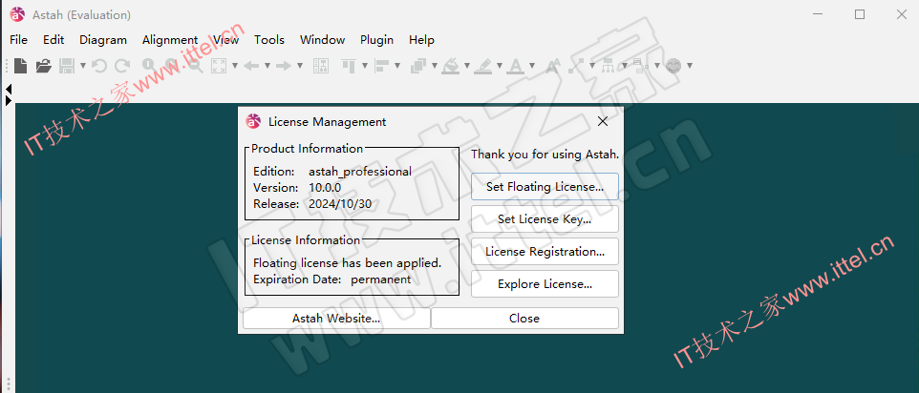
Task: Open the Align Top dropdown arrow
Action: 365,66
